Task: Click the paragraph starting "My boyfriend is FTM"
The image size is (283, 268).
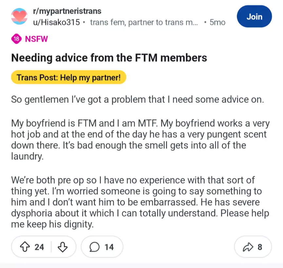Action: point(140,140)
